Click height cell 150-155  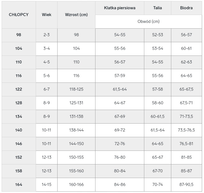76,157
